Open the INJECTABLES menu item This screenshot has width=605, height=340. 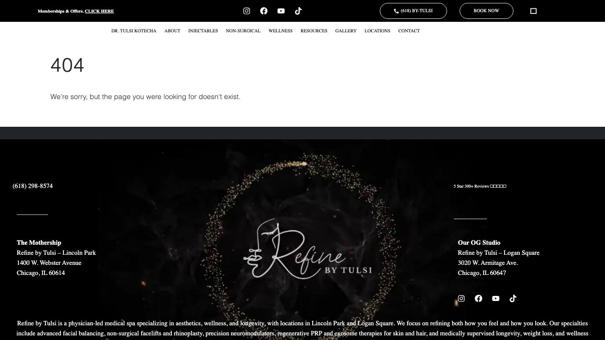203,31
